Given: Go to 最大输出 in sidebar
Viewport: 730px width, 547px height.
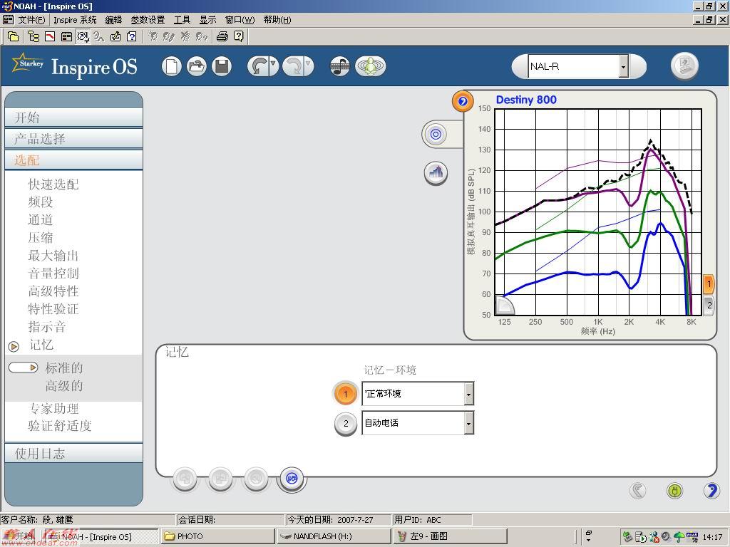Looking at the screenshot, I should (53, 256).
